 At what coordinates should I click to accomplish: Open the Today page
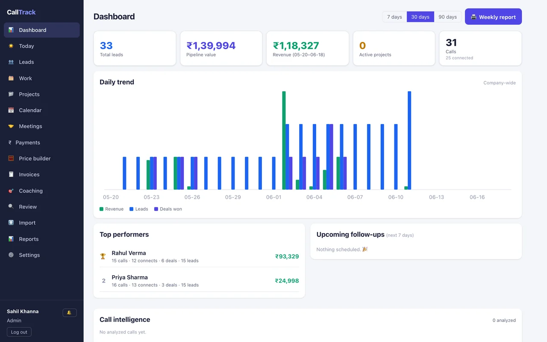tap(42, 46)
